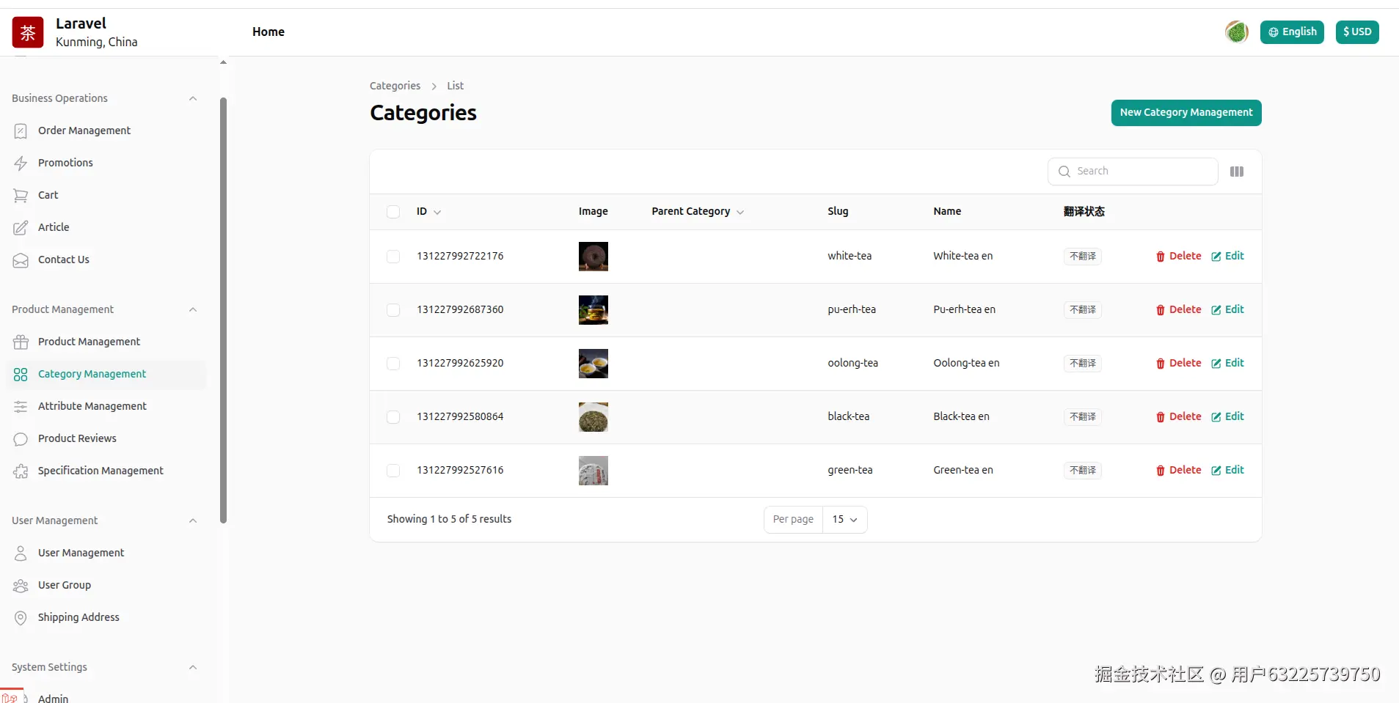Screen dimensions: 1399x703
Task: Click the edit pencil icon for pu-erh-tea
Action: click(1216, 310)
